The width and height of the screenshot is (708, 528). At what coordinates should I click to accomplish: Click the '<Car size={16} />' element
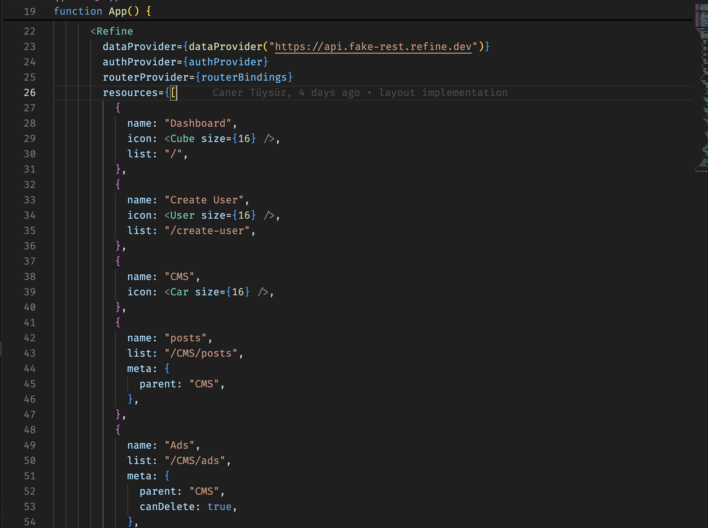pos(216,292)
